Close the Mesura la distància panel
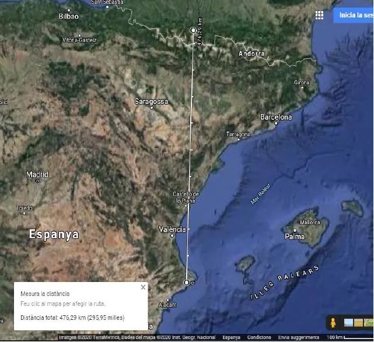 point(143,287)
